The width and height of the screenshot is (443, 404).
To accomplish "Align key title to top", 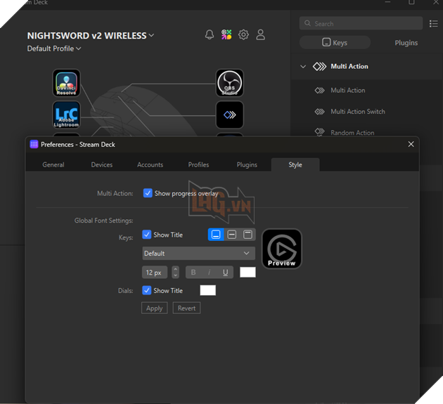I will [x=248, y=235].
